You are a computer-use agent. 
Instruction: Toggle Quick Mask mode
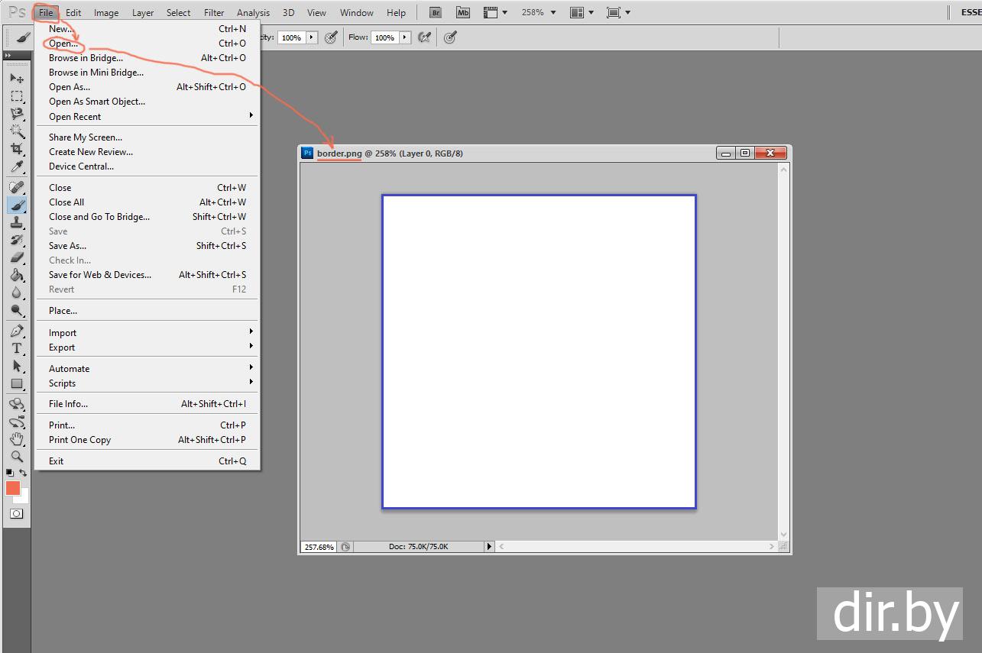click(x=17, y=514)
